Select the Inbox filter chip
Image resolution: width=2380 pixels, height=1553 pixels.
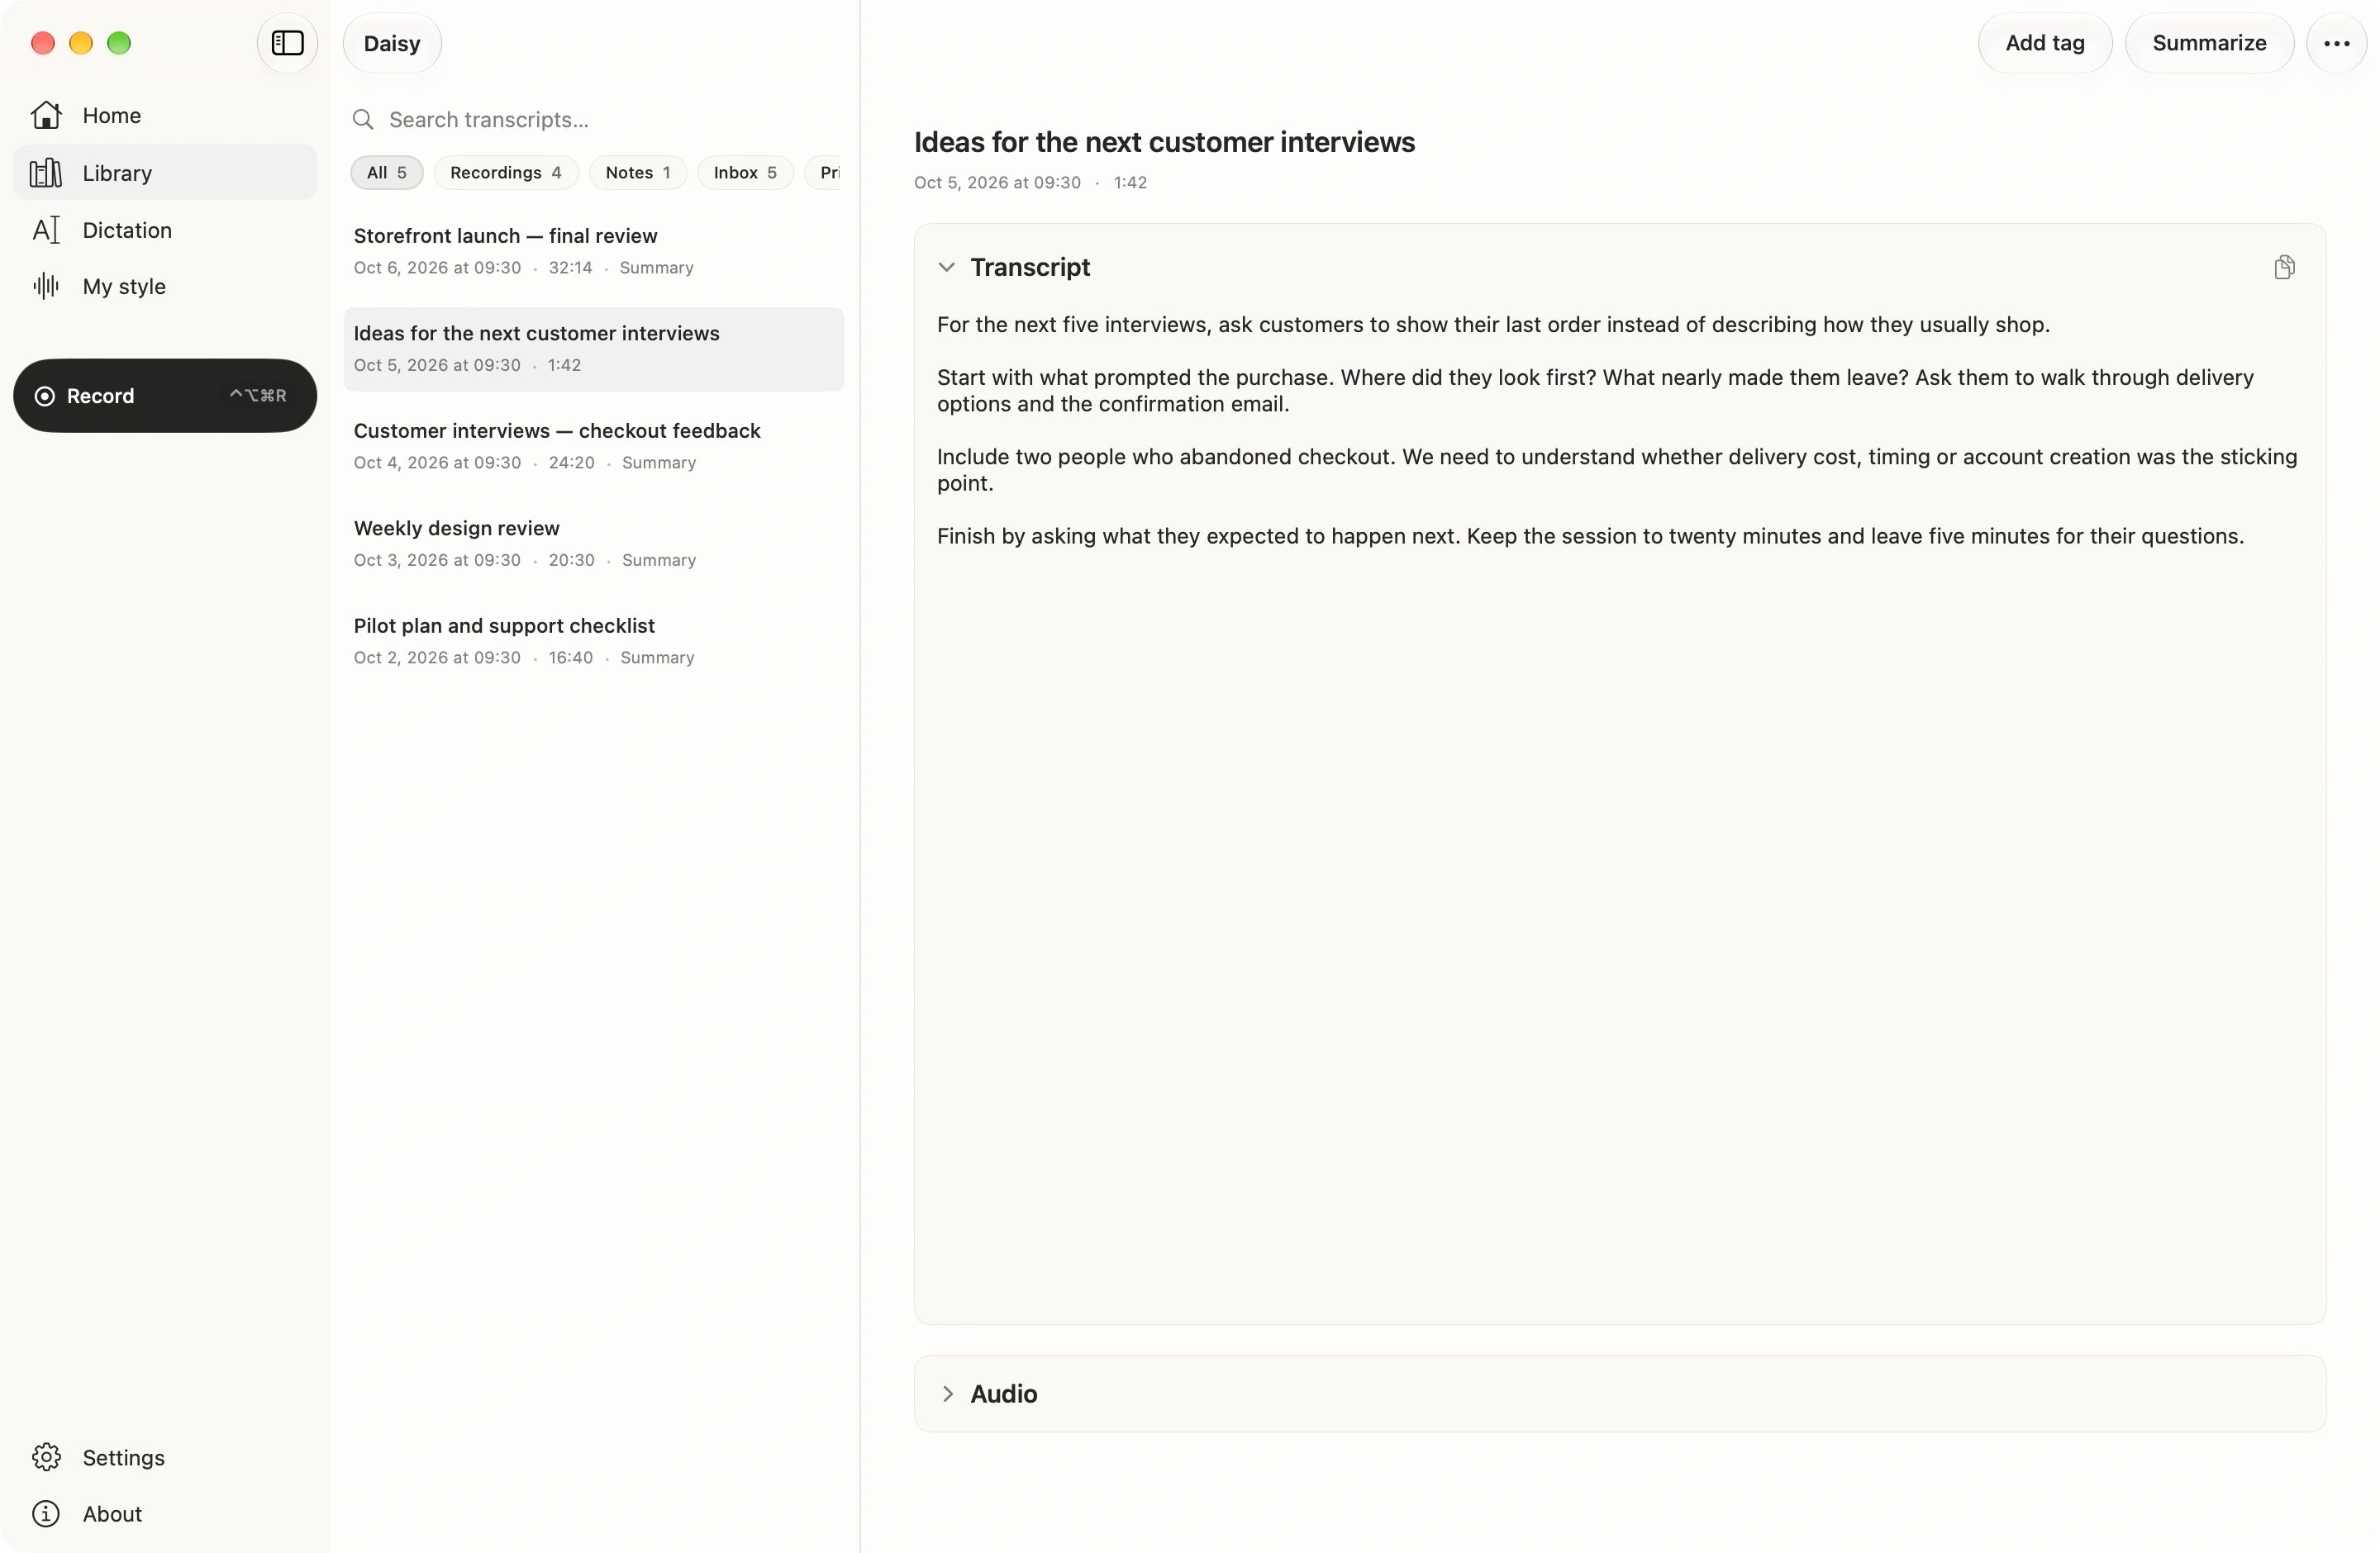[x=744, y=172]
